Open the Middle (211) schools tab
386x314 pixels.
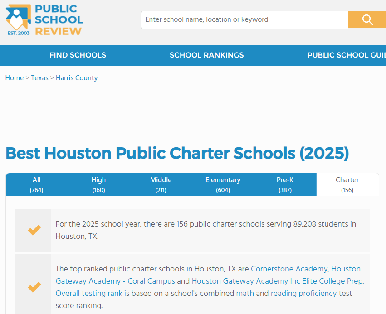click(x=161, y=184)
